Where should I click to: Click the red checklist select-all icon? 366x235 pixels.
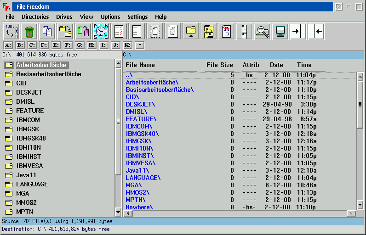(119, 31)
